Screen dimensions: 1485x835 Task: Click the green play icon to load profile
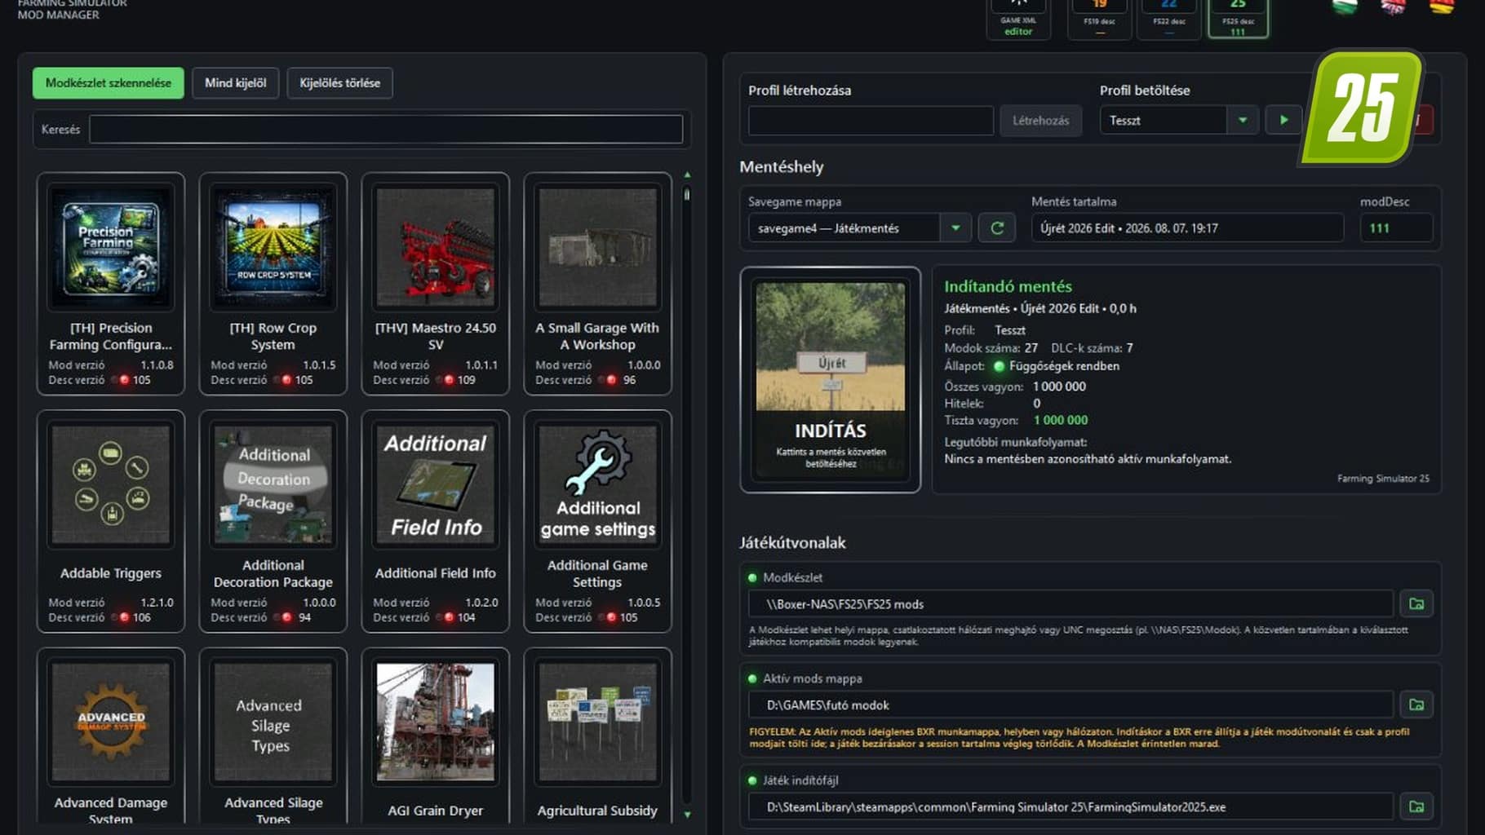coord(1283,121)
